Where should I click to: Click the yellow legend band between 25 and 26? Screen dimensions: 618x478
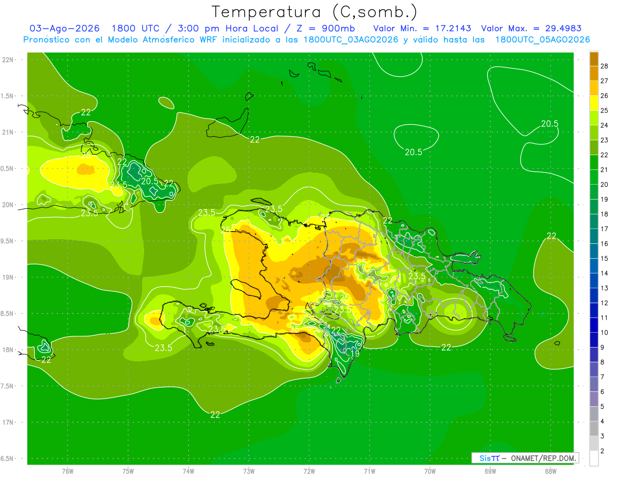click(594, 103)
